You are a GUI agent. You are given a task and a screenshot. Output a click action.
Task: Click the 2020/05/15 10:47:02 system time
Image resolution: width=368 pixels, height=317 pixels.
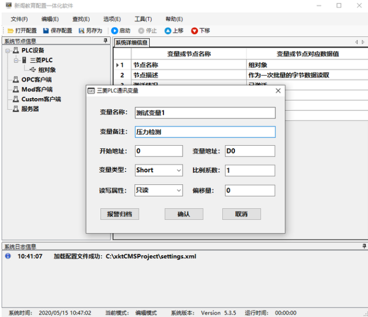(65, 313)
